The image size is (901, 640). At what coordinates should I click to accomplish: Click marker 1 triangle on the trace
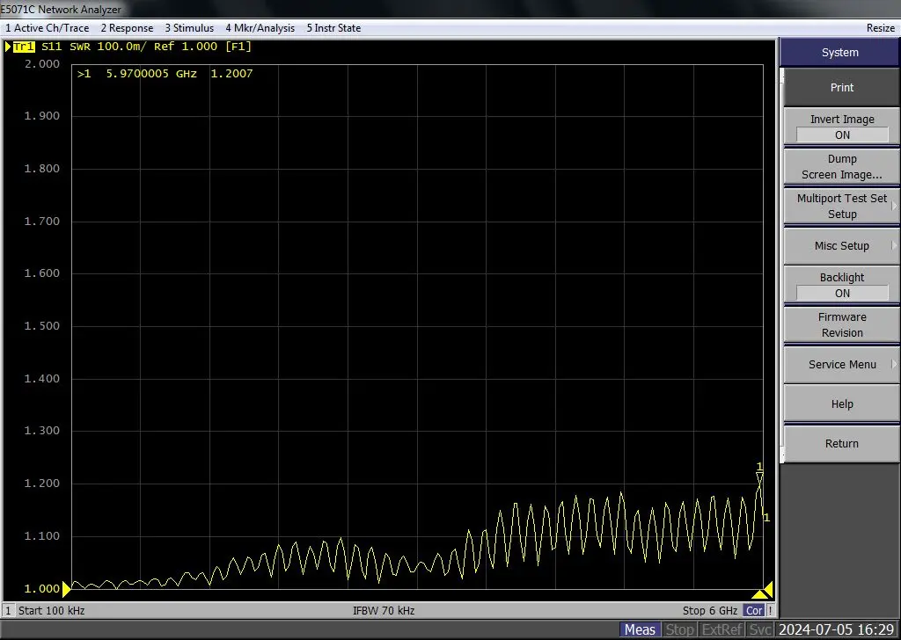click(760, 476)
